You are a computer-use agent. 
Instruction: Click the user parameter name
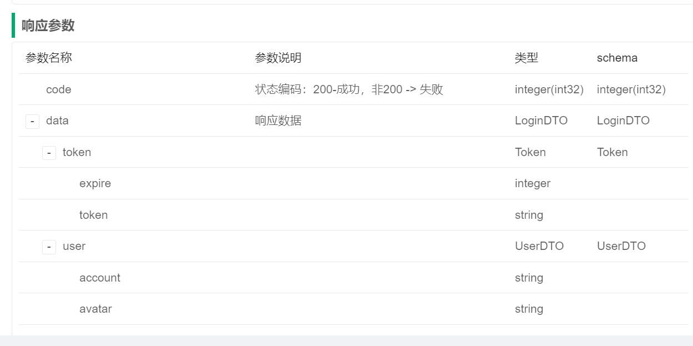[74, 246]
